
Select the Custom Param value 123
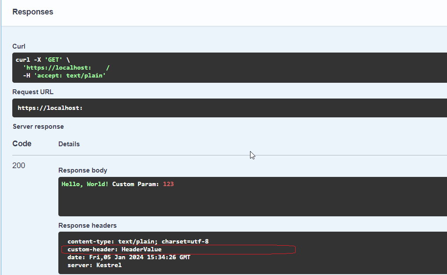pyautogui.click(x=168, y=184)
